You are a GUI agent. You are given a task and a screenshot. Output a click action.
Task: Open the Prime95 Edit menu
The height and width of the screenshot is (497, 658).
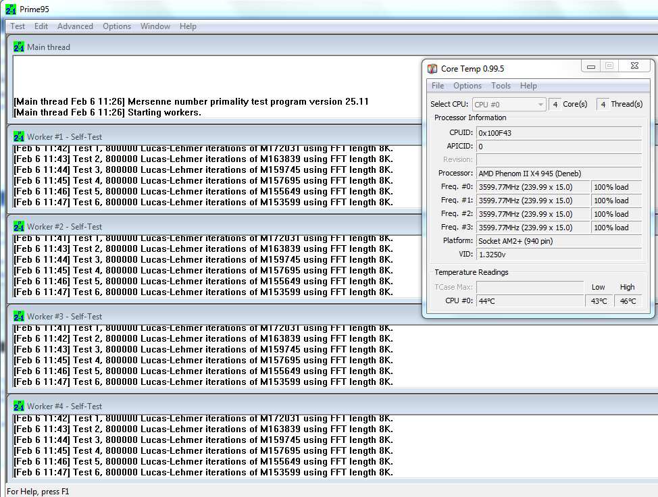(41, 26)
